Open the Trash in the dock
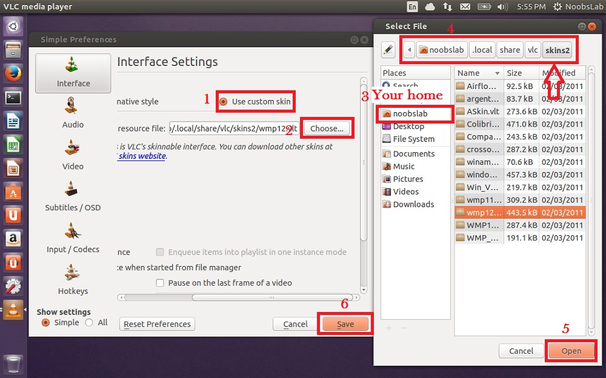This screenshot has width=606, height=378. [x=13, y=363]
